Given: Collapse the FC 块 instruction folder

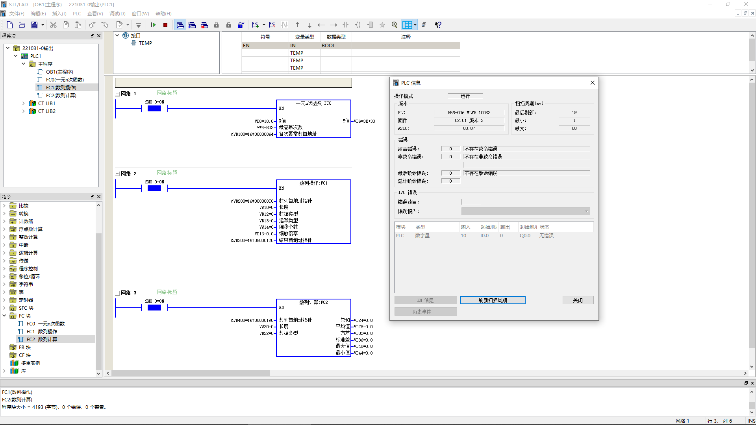Looking at the screenshot, I should pyautogui.click(x=4, y=316).
